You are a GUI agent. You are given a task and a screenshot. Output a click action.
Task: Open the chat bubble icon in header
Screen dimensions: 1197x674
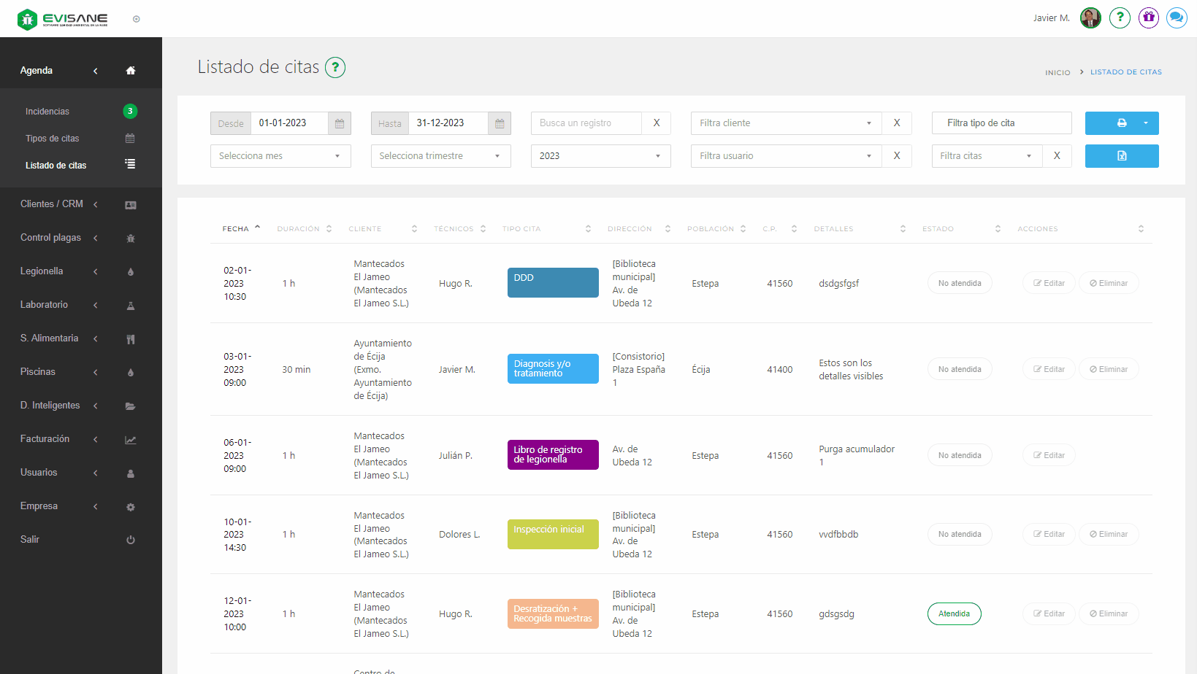coord(1177,18)
